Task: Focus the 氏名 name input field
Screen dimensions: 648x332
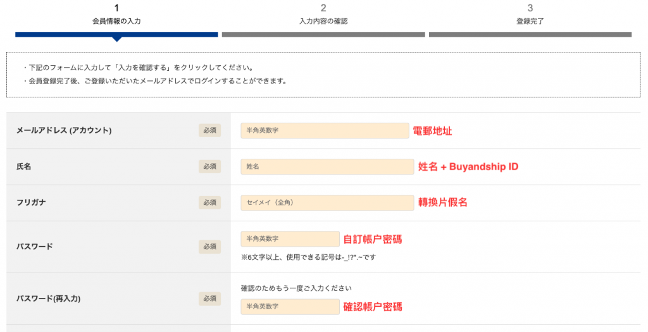Action: pyautogui.click(x=327, y=166)
